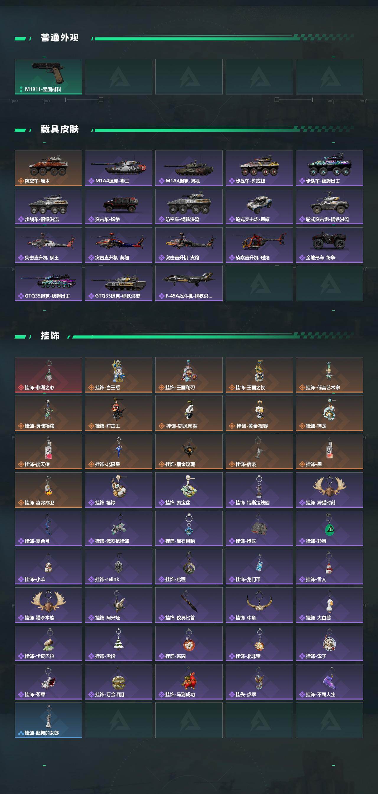Click the 挂饰-马到成功 horse charm
This screenshot has width=378, height=794.
click(189, 682)
